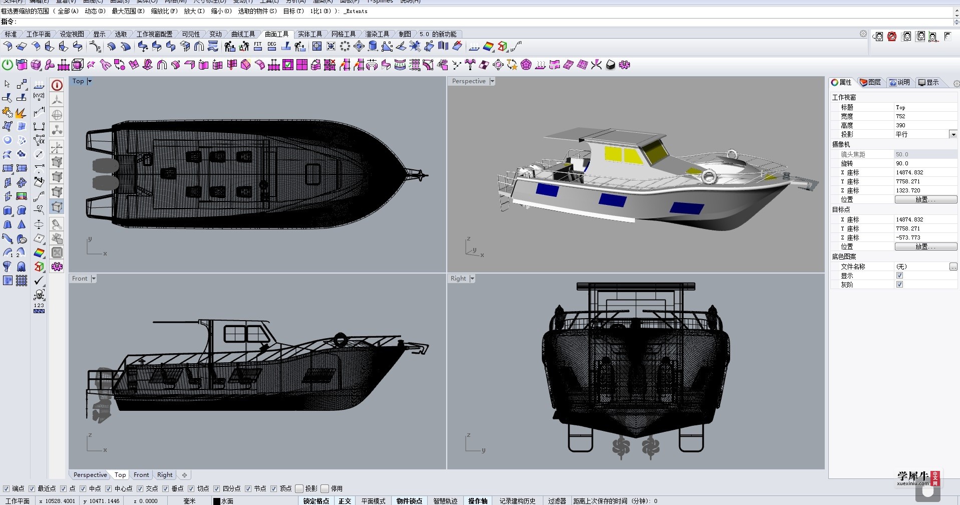Select the Perspective viewport tab at bottom
The width and height of the screenshot is (960, 505).
90,475
